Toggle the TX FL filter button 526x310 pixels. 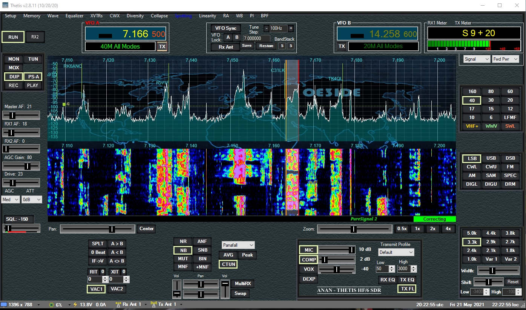407,289
